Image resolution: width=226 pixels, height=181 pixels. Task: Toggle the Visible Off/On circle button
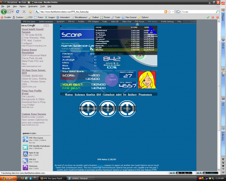pyautogui.click(x=112, y=80)
